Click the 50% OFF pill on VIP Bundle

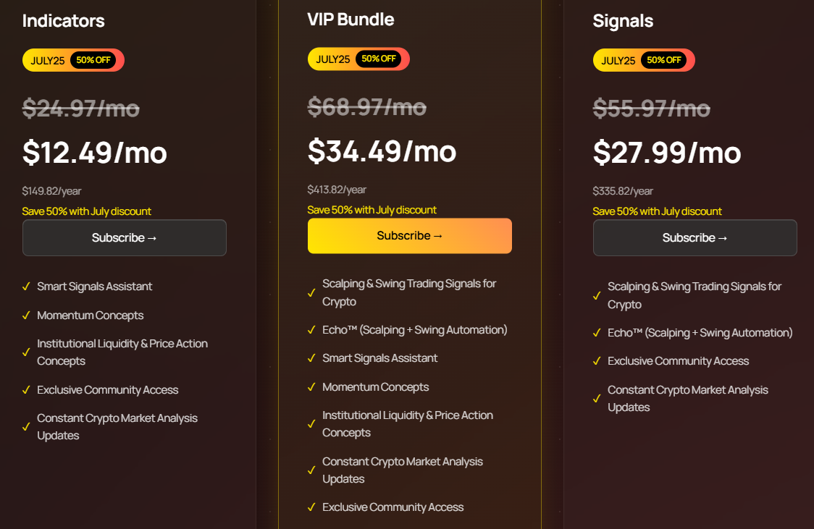click(x=379, y=59)
